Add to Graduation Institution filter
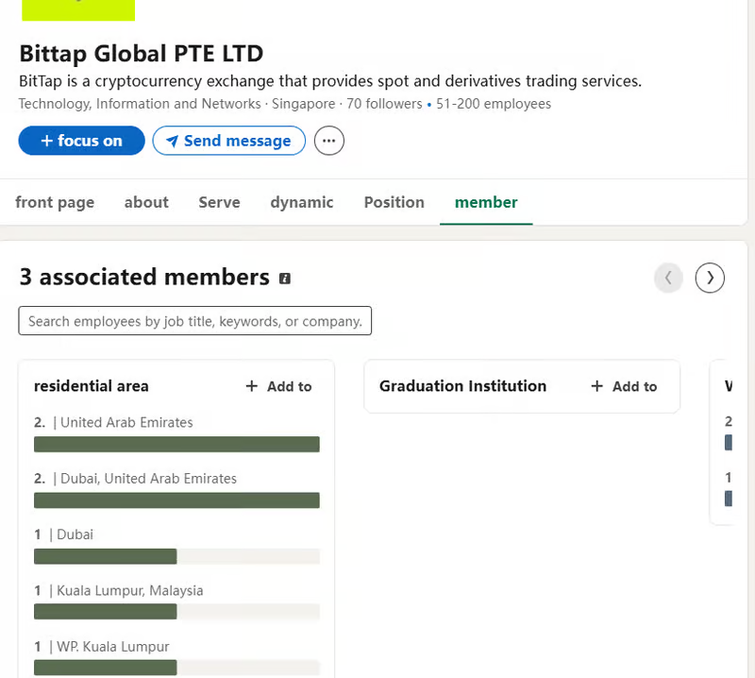Screen dimensions: 755x678 pos(624,386)
